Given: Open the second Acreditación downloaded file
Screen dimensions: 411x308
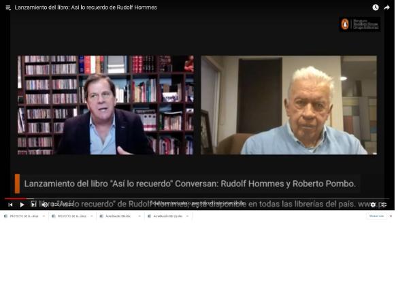Looking at the screenshot, I should [x=165, y=216].
